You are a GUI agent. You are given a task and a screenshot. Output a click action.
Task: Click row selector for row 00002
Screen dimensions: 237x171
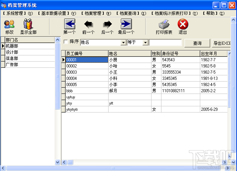coord(63,66)
